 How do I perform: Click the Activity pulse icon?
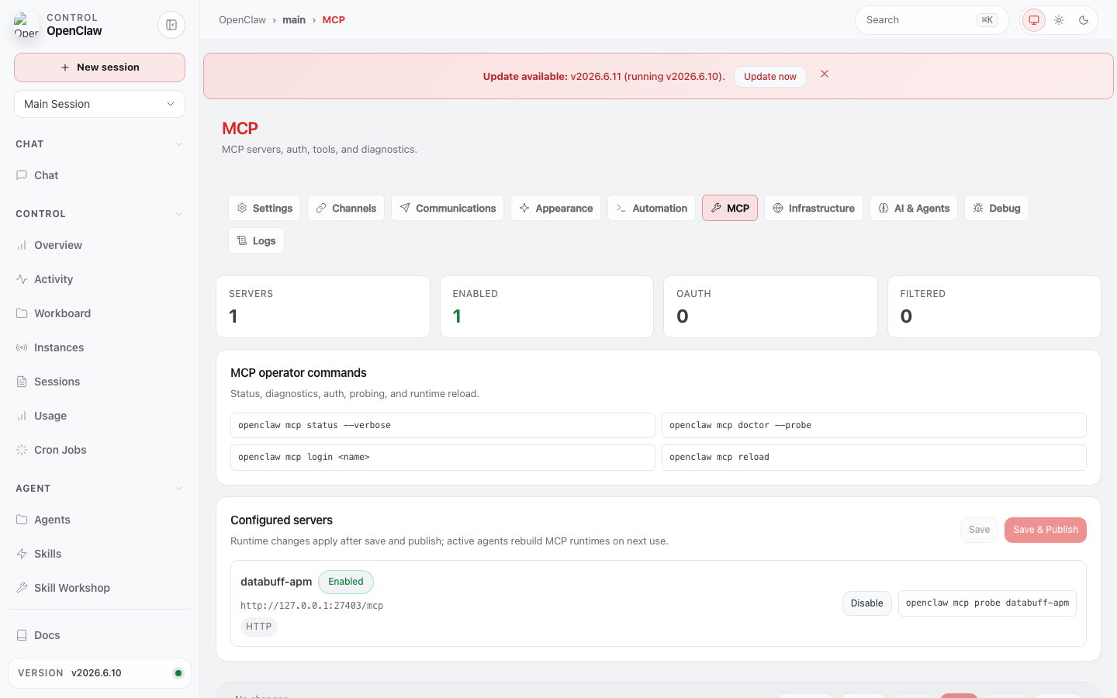(x=22, y=279)
